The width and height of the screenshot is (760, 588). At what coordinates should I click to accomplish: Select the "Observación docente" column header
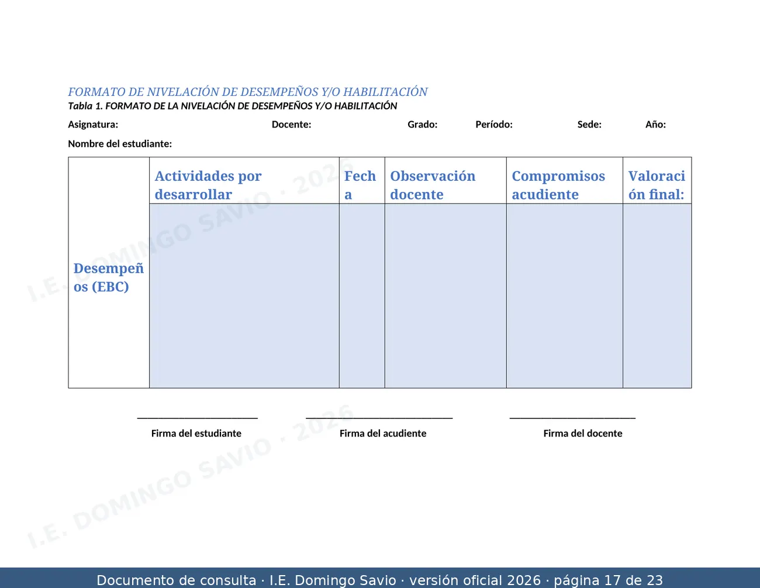click(445, 181)
